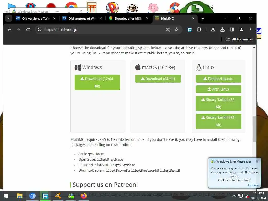Click the green-highlighted taskbar app icon
Viewport: 268px width, 201px height.
click(x=45, y=196)
